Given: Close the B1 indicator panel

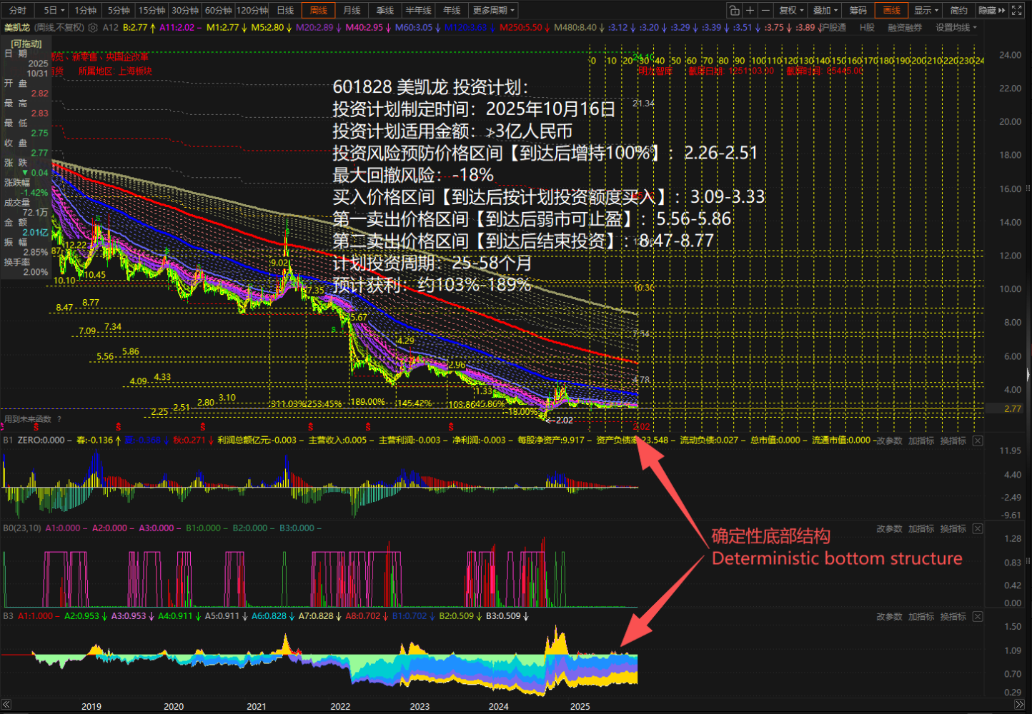Looking at the screenshot, I should click(978, 441).
